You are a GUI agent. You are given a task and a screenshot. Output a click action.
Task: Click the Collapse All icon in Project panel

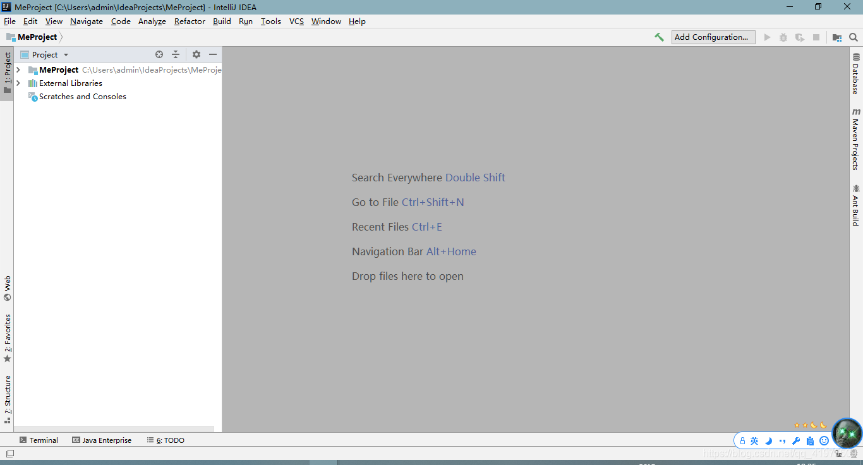pos(176,55)
